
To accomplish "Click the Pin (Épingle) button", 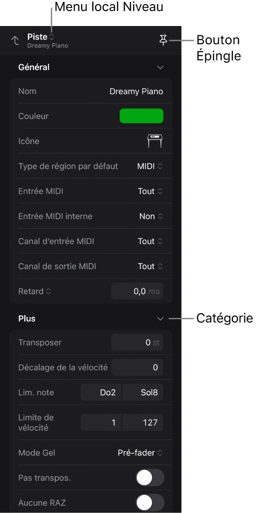I will coord(163,40).
